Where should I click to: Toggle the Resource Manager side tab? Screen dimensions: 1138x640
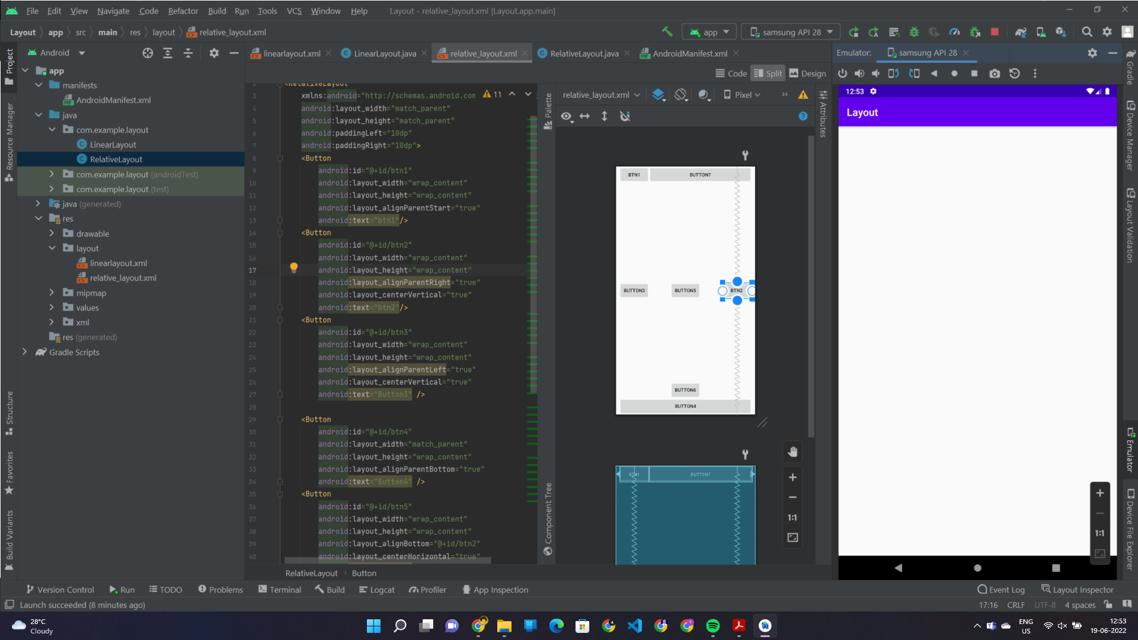coord(9,142)
